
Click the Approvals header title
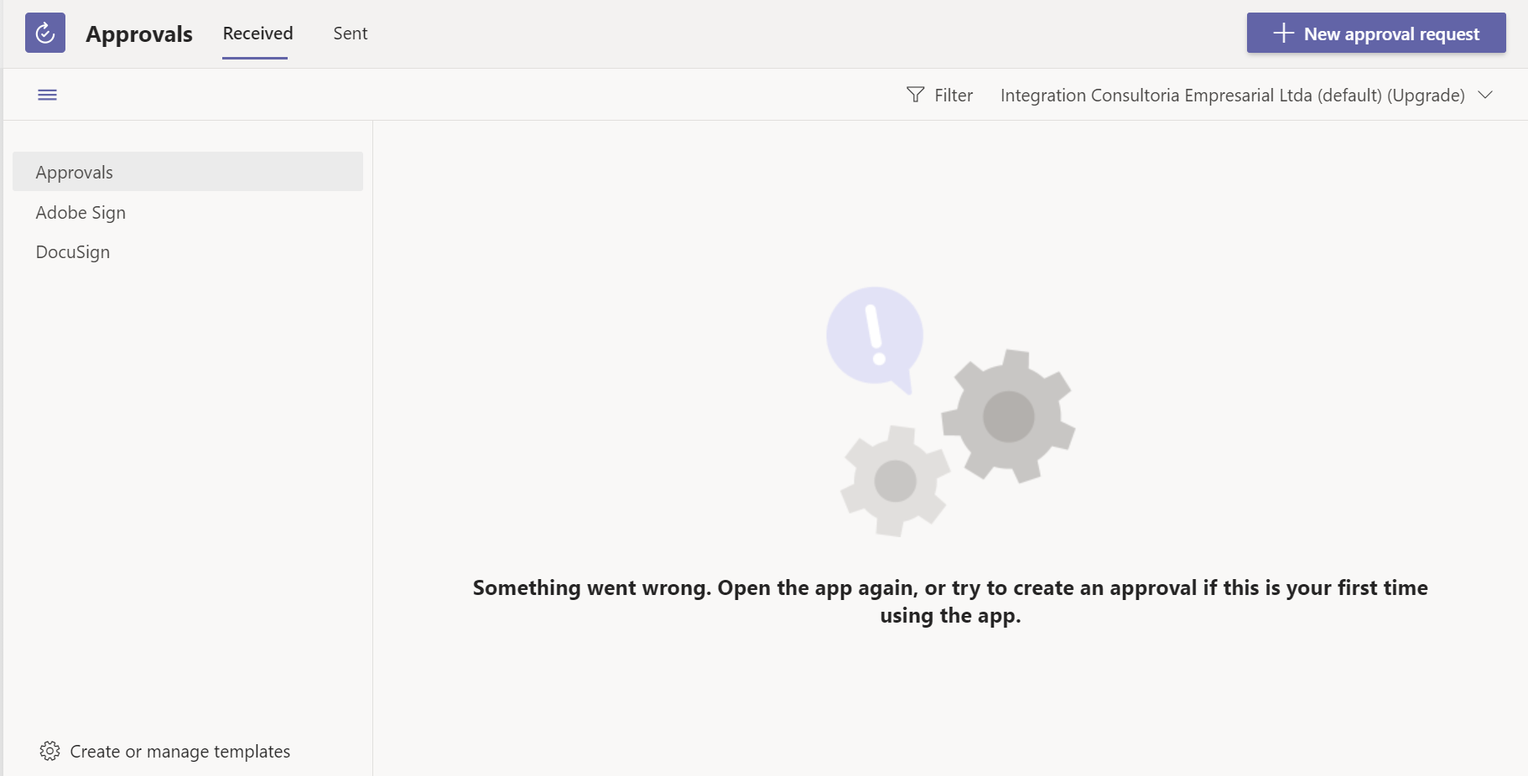point(139,34)
